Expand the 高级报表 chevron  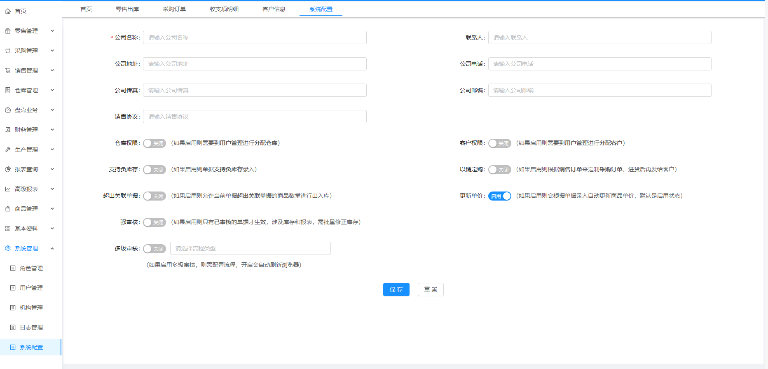tap(52, 189)
